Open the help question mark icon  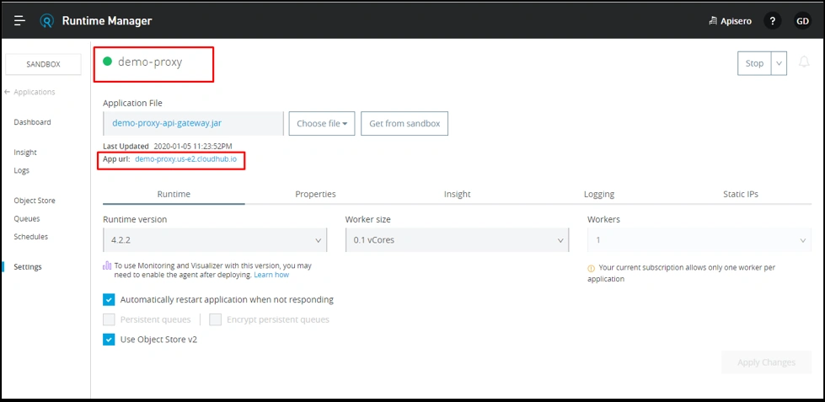pyautogui.click(x=772, y=21)
